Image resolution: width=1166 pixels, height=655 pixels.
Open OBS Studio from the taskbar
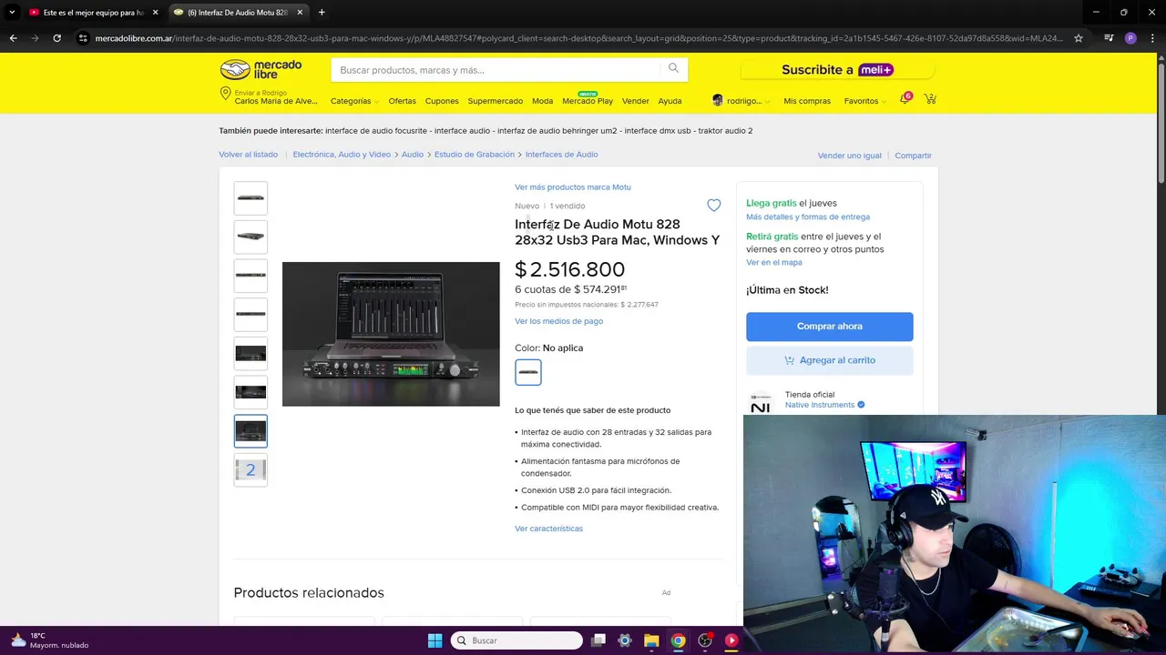(705, 640)
